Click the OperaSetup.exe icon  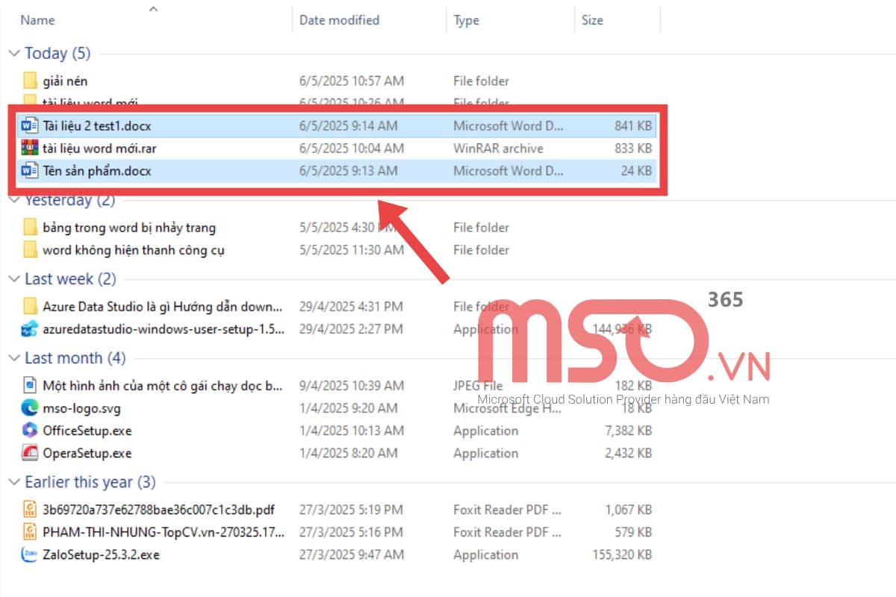pyautogui.click(x=30, y=452)
